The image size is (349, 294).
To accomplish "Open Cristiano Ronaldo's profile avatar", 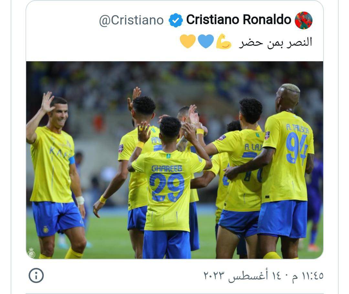I will (303, 20).
